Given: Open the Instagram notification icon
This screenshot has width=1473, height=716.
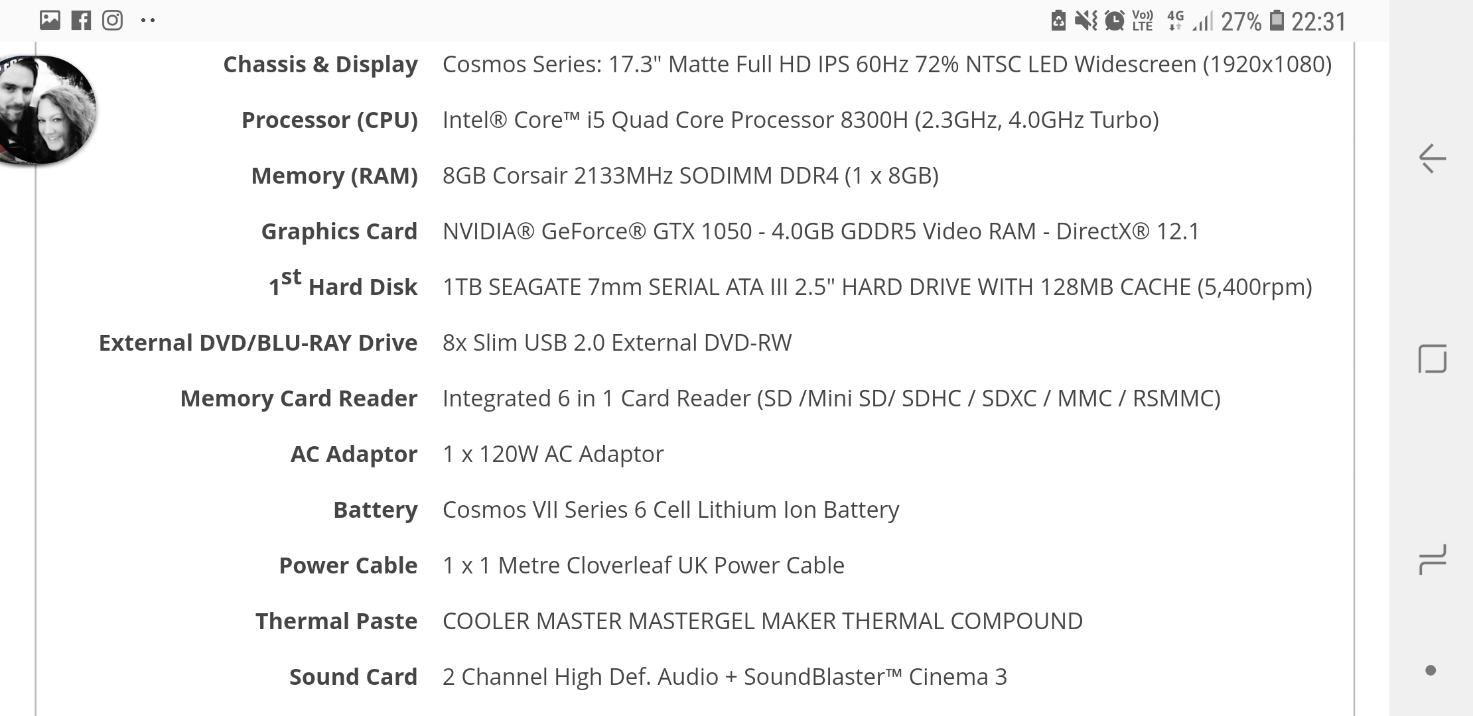Looking at the screenshot, I should pyautogui.click(x=112, y=21).
